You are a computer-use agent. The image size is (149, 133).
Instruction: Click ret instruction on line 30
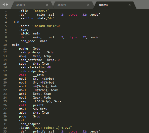pyautogui.click(x=22, y=120)
